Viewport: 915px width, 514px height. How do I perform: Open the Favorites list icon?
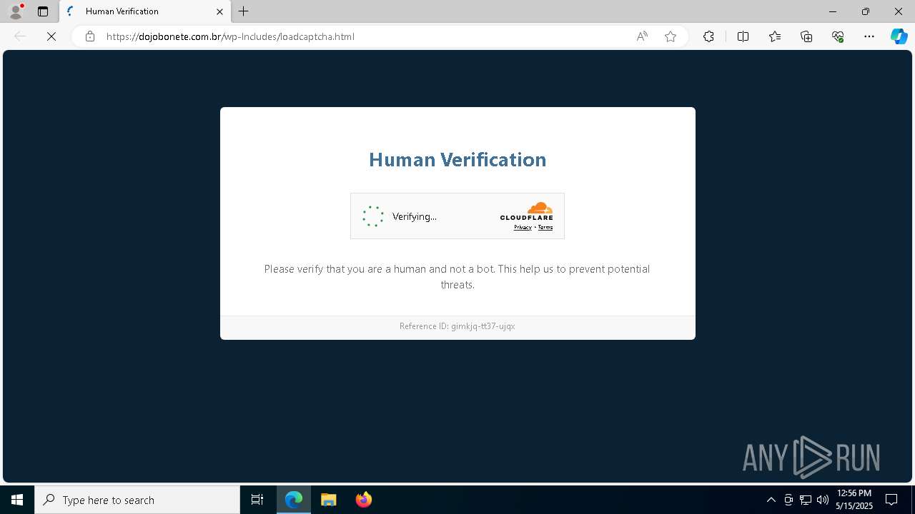[x=775, y=36]
